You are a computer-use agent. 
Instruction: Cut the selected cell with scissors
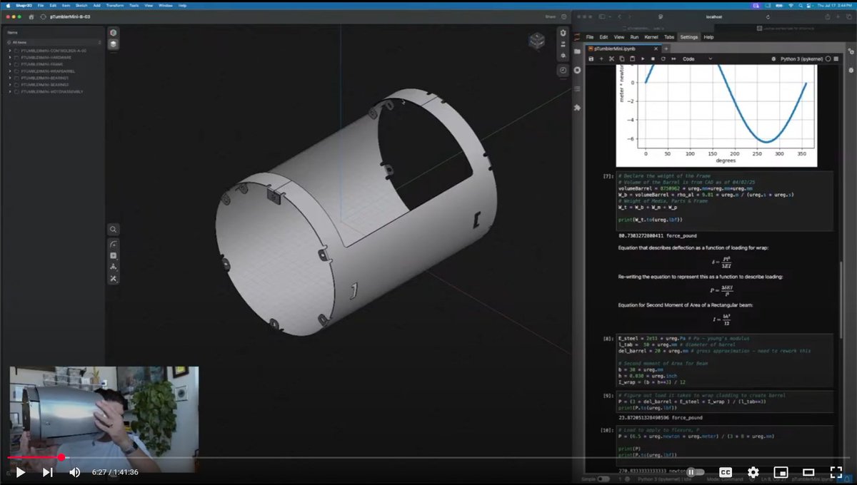[611, 58]
